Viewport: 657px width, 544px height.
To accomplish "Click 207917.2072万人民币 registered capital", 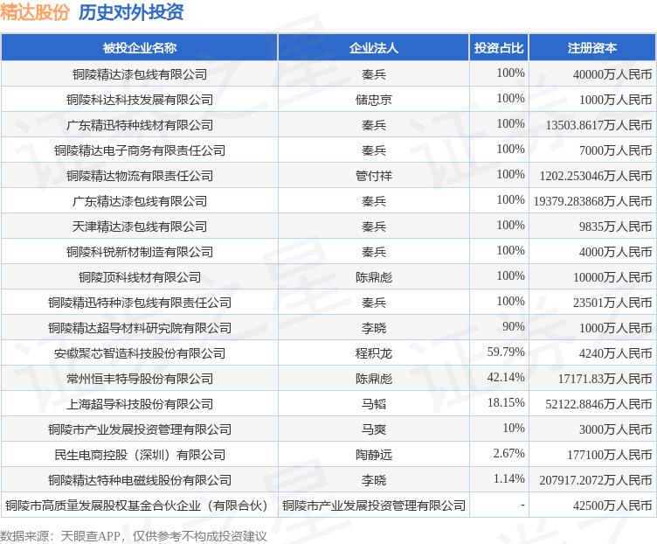I will coord(596,480).
